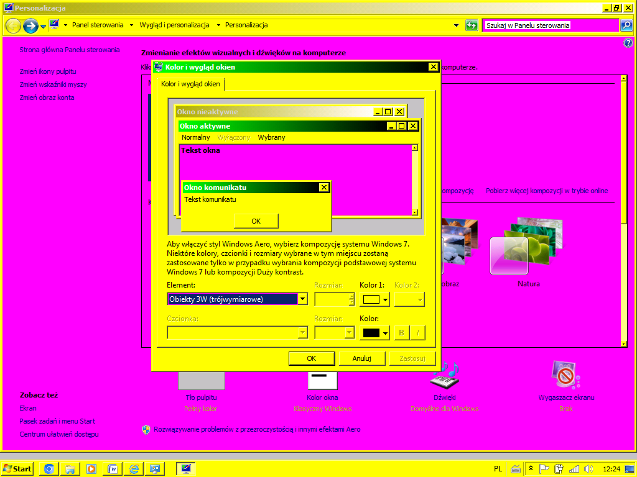
Task: Click the Back navigation arrow
Action: [14, 25]
